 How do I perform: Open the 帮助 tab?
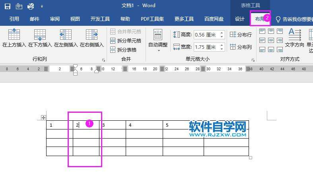click(125, 19)
